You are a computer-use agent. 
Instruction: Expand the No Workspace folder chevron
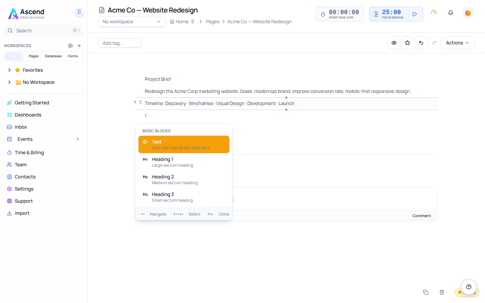coord(9,82)
